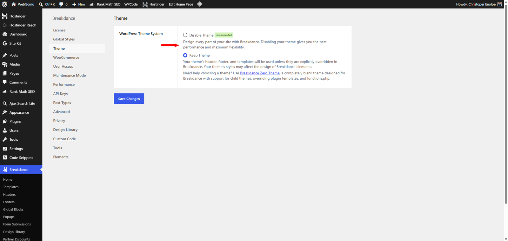Open the WebGomu site home icon
This screenshot has width=508, height=241.
[x=14, y=4]
